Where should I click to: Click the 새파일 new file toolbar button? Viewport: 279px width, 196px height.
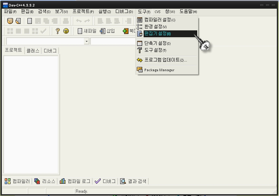point(87,31)
